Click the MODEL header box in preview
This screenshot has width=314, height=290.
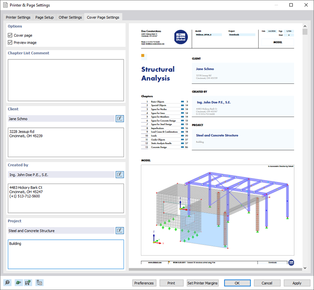point(278,42)
